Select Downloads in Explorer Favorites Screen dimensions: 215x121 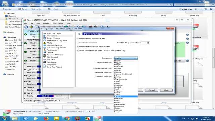pyautogui.click(x=13, y=19)
